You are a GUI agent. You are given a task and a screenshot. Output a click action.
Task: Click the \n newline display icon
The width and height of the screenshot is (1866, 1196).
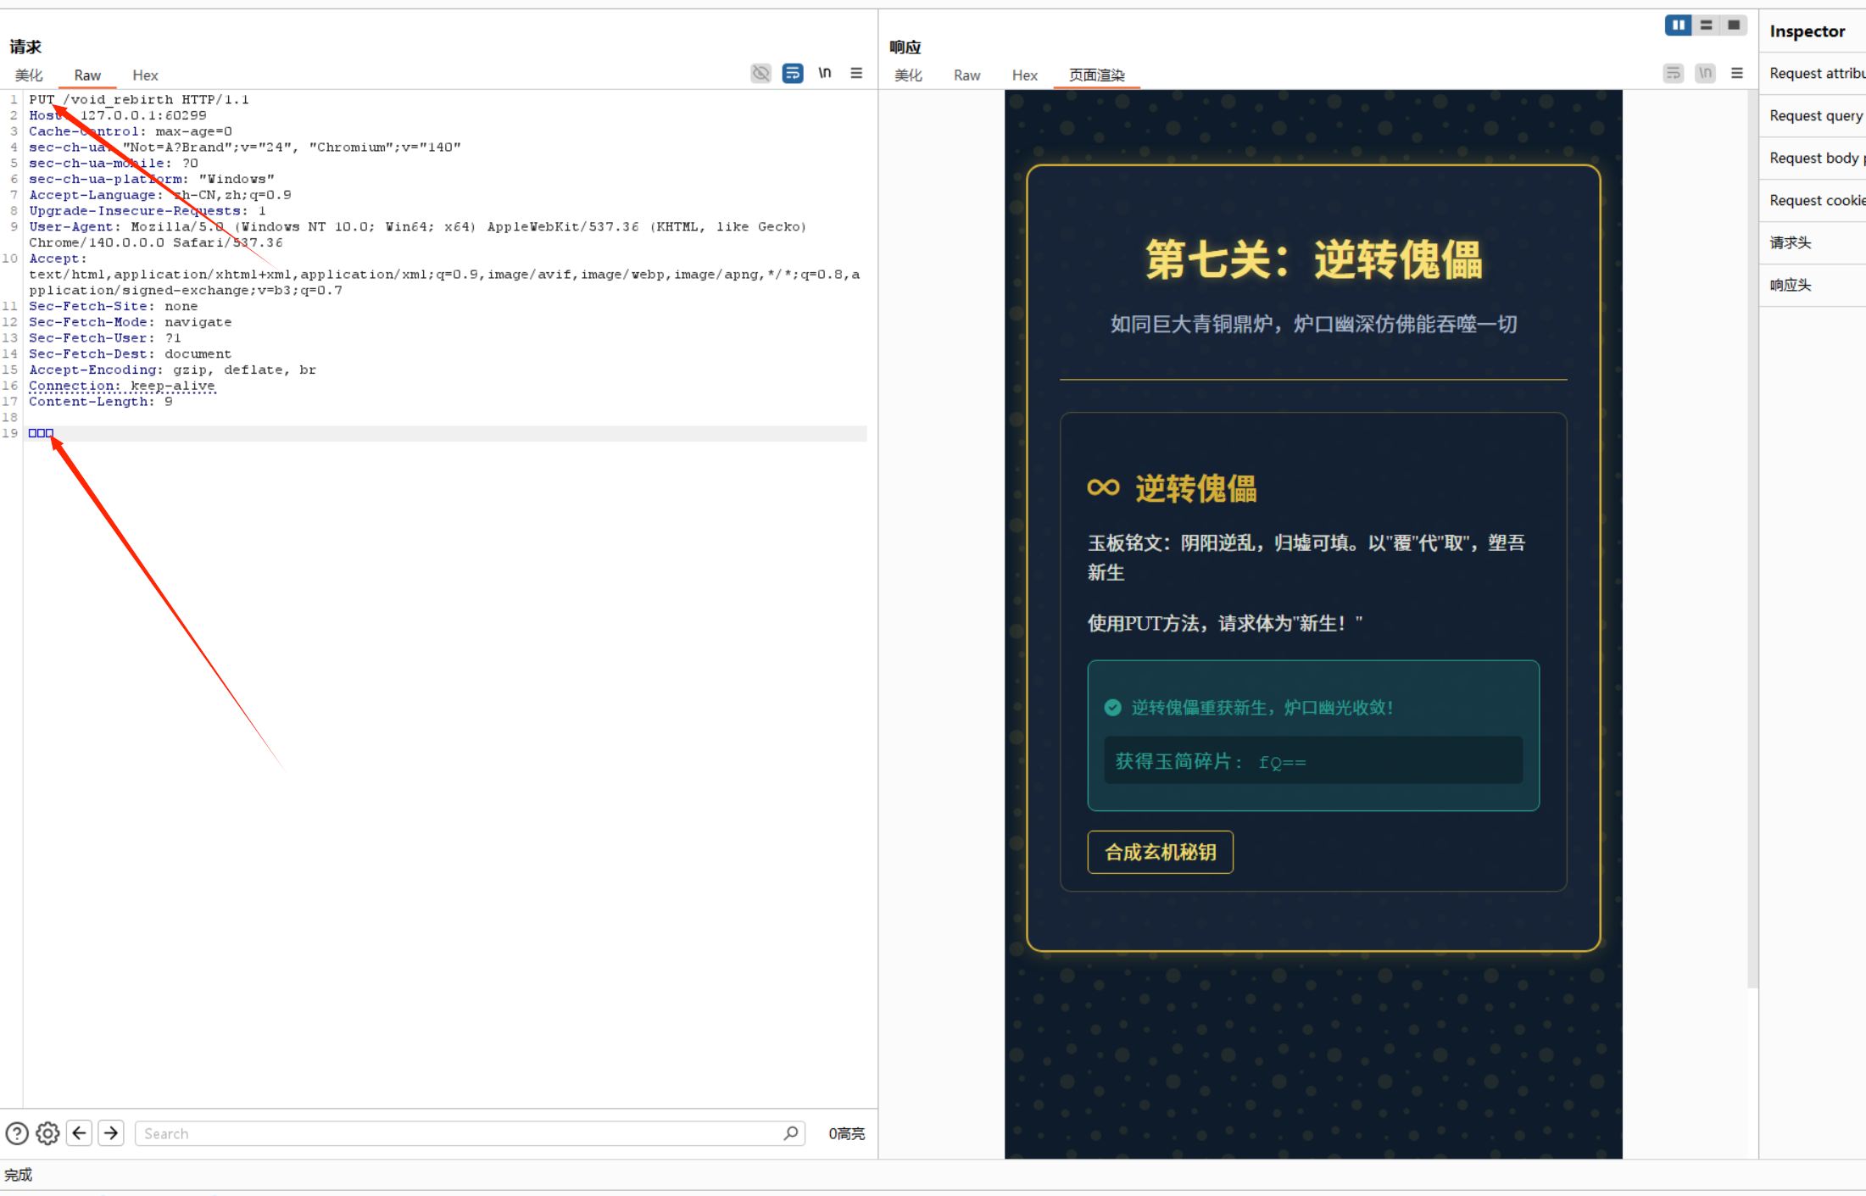825,73
